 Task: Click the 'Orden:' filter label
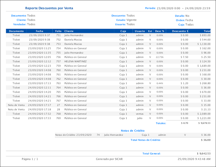180,20
